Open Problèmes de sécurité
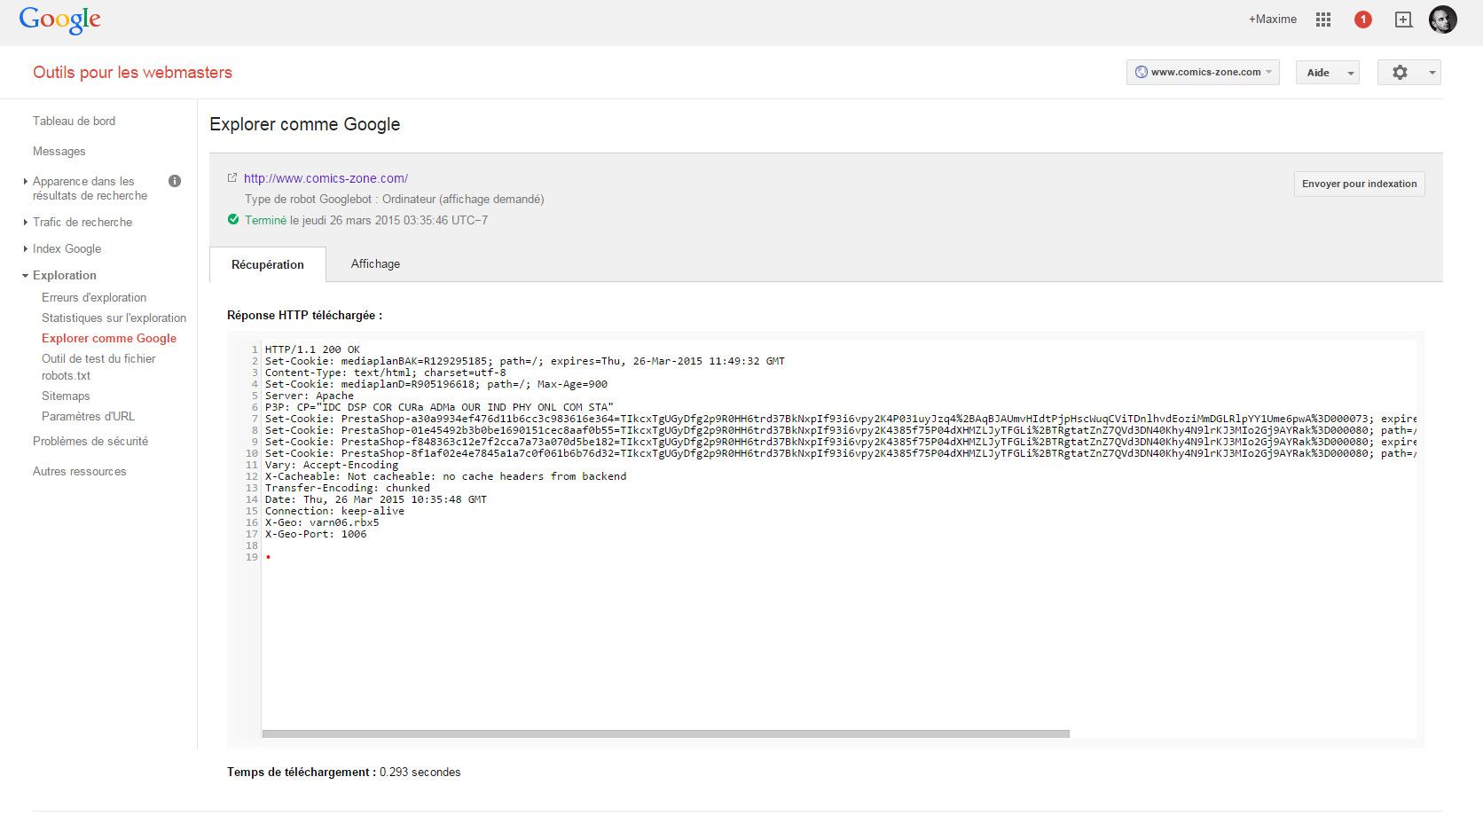Screen dimensions: 1483x816 [90, 442]
